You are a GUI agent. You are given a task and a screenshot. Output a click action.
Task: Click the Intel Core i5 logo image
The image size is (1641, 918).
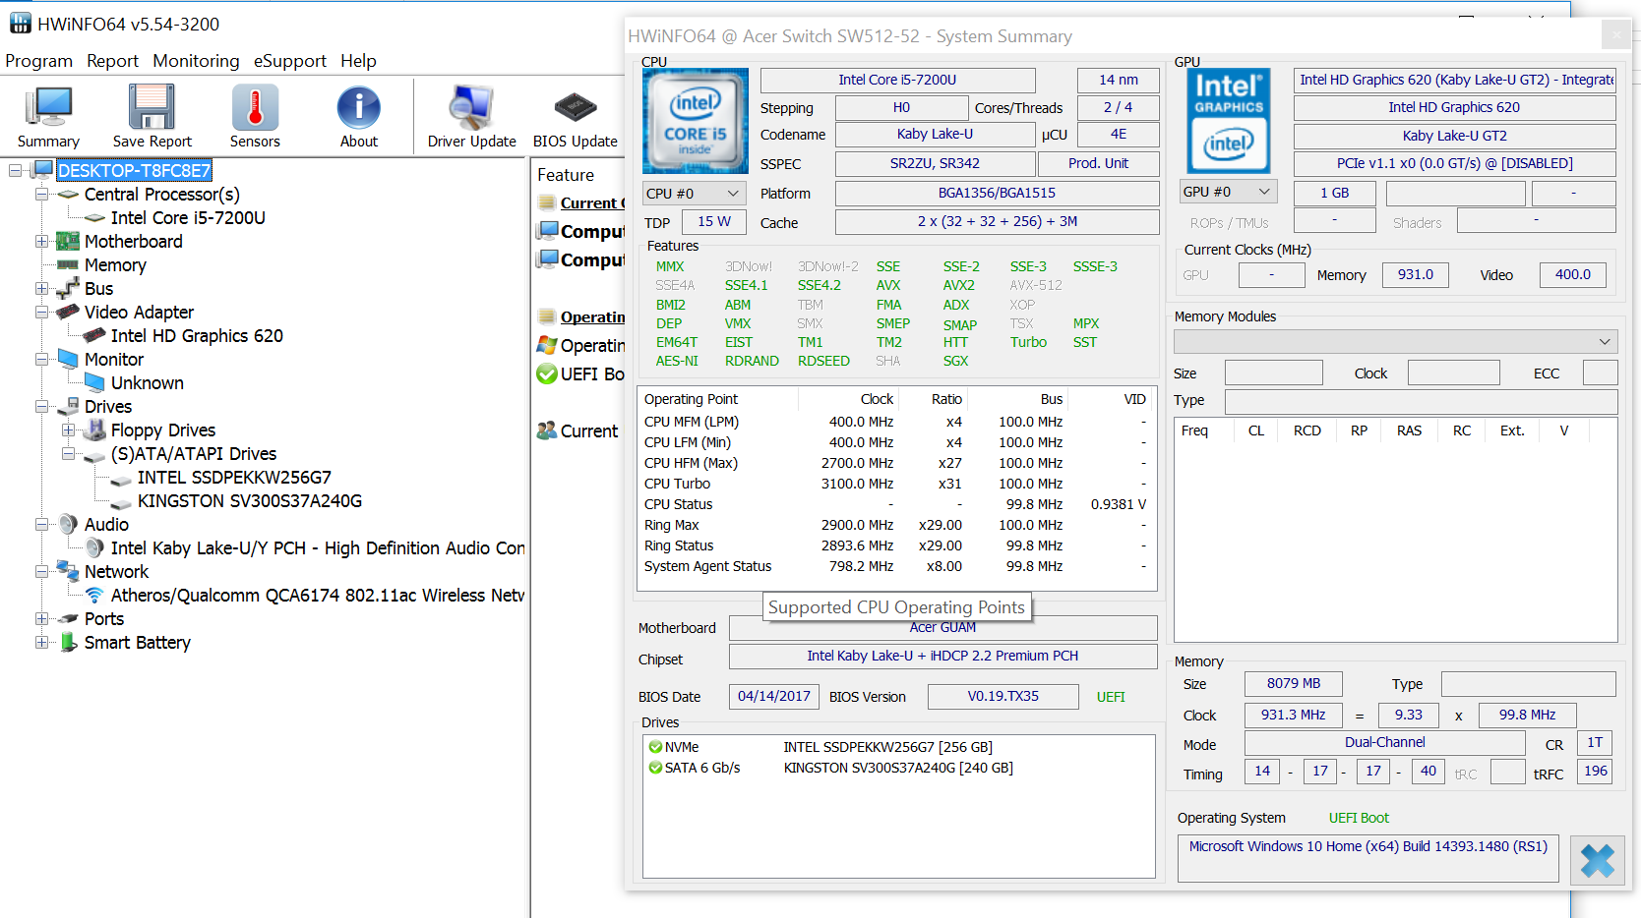click(x=696, y=121)
